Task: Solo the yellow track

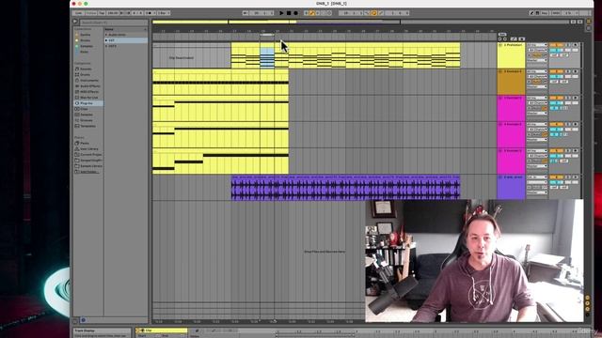Action: click(x=568, y=45)
